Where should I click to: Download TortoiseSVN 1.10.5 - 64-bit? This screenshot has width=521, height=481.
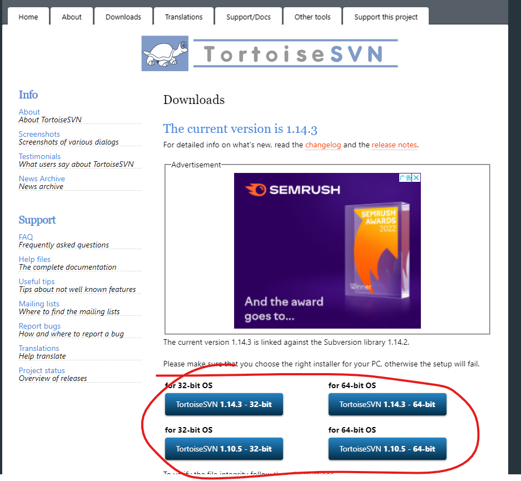[388, 449]
